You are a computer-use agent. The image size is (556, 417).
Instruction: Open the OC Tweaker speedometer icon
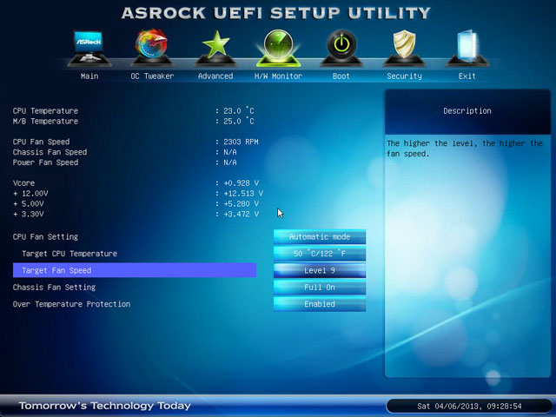(152, 49)
